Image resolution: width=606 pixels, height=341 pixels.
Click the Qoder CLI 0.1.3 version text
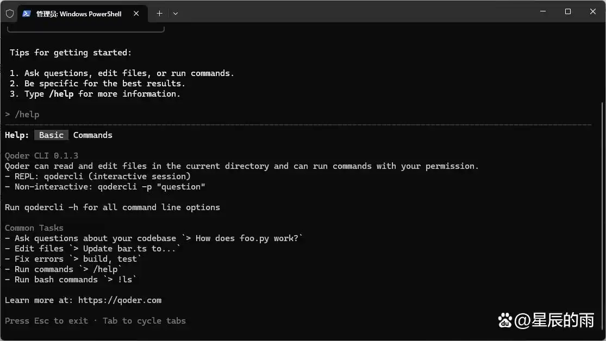click(41, 156)
